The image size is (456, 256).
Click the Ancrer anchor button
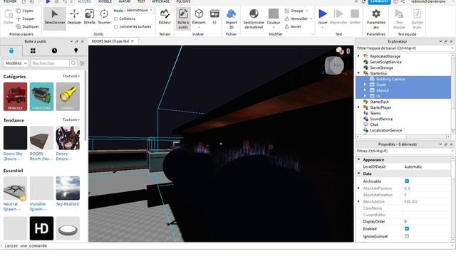(x=293, y=26)
